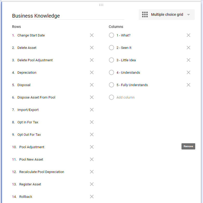Screen dimensions: 203x203
Task: Remove the Dispose Asset From Pool row
Action: coord(92,97)
